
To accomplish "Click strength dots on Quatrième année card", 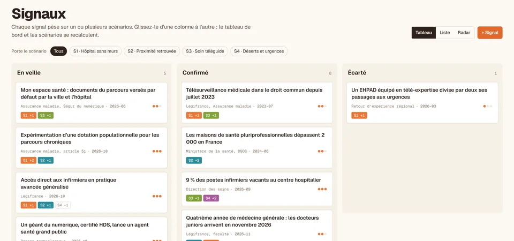I will pyautogui.click(x=322, y=234).
